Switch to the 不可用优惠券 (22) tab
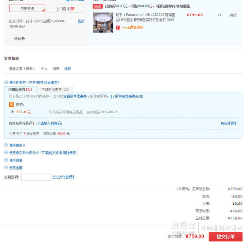247x242 pixels. tap(55, 89)
